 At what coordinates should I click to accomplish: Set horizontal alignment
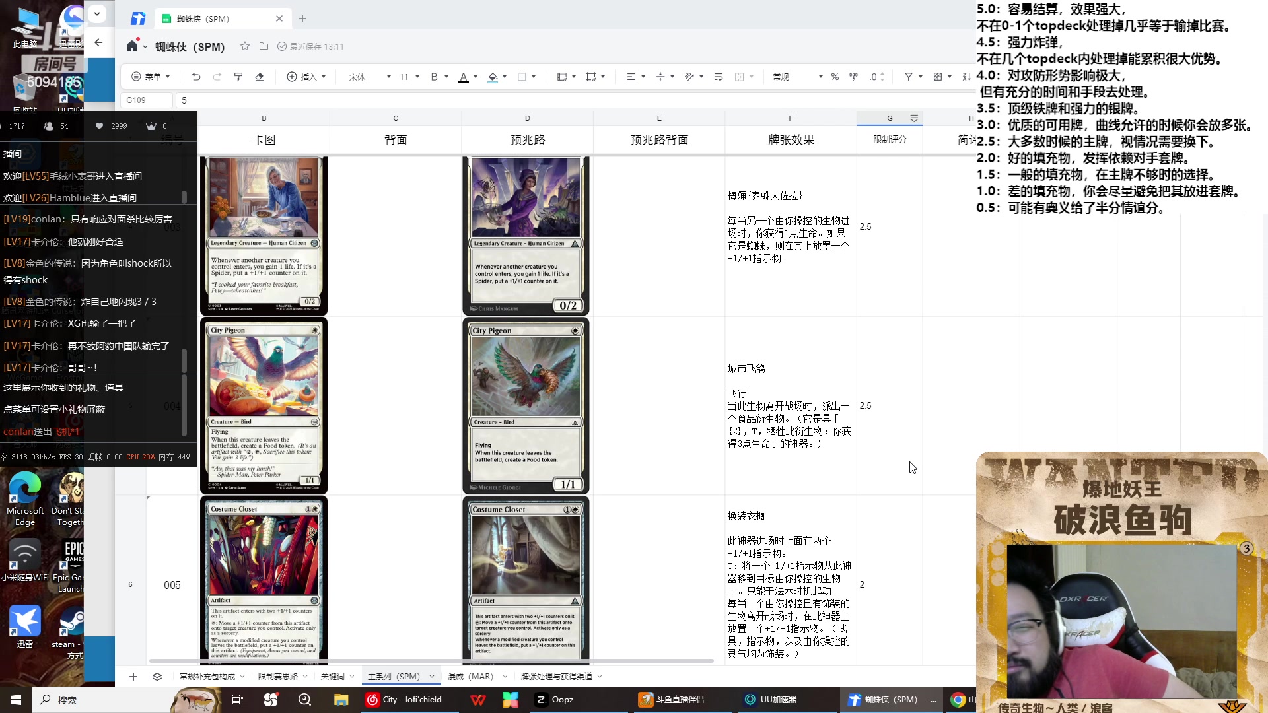(x=631, y=77)
